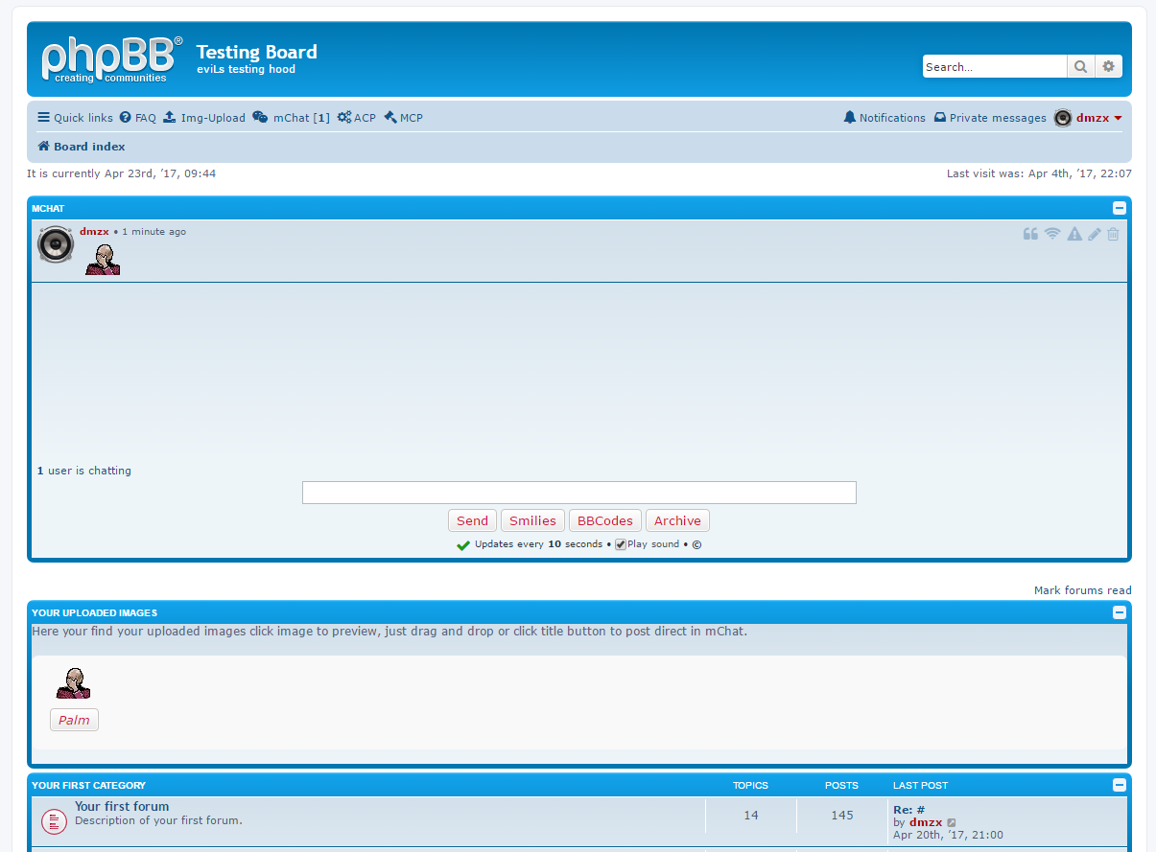Open the Quick links menu
Image resolution: width=1156 pixels, height=852 pixels.
pyautogui.click(x=75, y=118)
